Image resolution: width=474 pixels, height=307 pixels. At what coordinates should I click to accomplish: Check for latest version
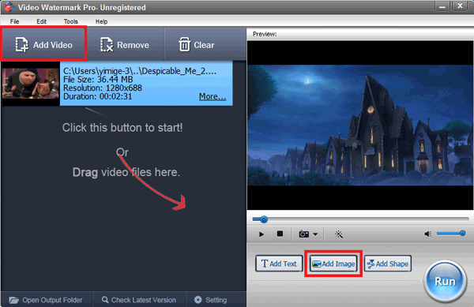(x=139, y=300)
